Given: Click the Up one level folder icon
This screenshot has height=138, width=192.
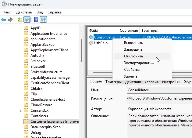Looking at the screenshot, I should pos(20,20).
